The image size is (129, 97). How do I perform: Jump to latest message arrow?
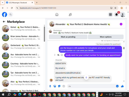pos(86,77)
